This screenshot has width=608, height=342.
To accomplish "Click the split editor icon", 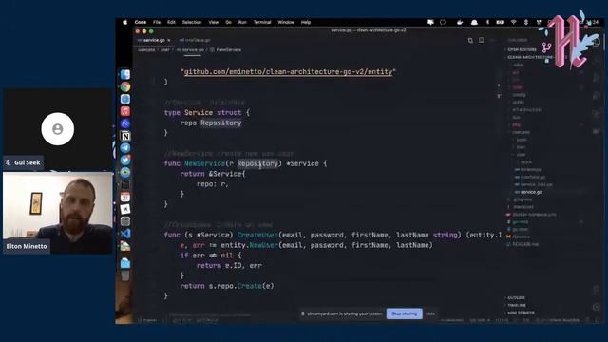I will point(482,40).
